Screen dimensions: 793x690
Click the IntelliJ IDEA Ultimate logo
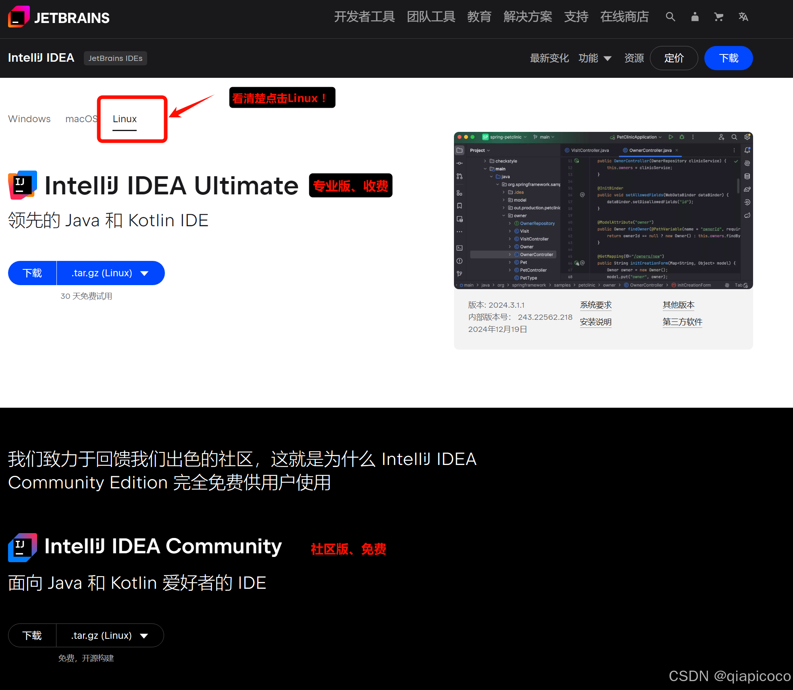pos(23,185)
